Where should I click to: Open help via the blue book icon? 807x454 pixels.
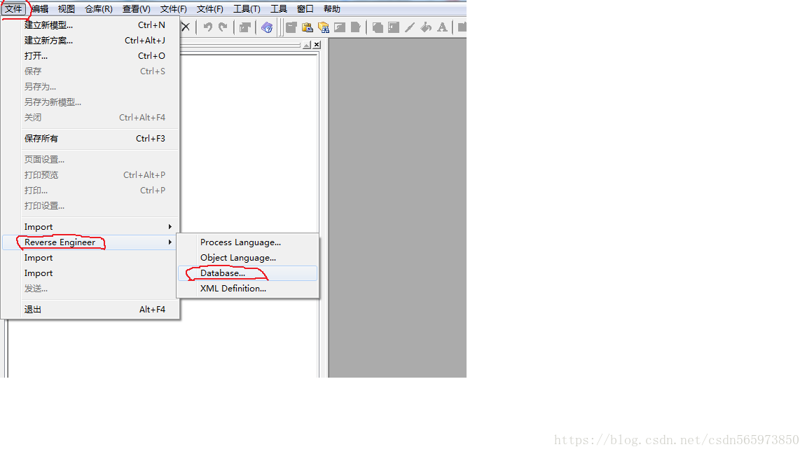(x=267, y=27)
